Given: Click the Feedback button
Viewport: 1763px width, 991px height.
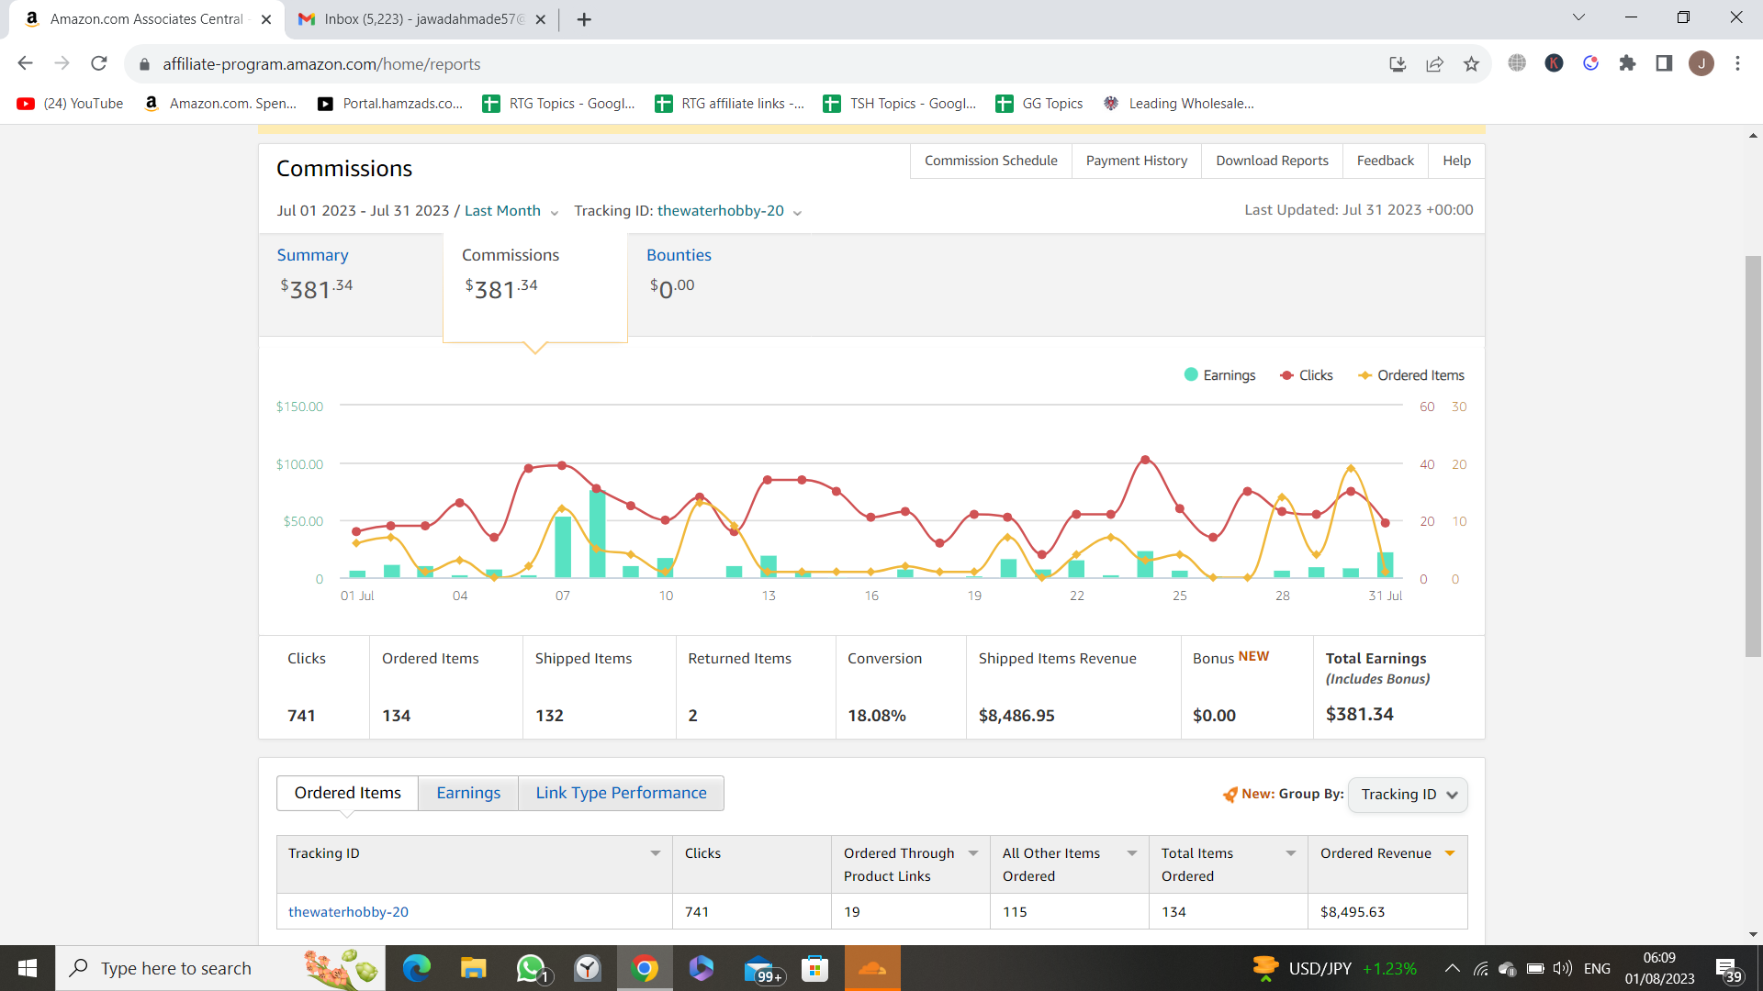Looking at the screenshot, I should [1385, 161].
